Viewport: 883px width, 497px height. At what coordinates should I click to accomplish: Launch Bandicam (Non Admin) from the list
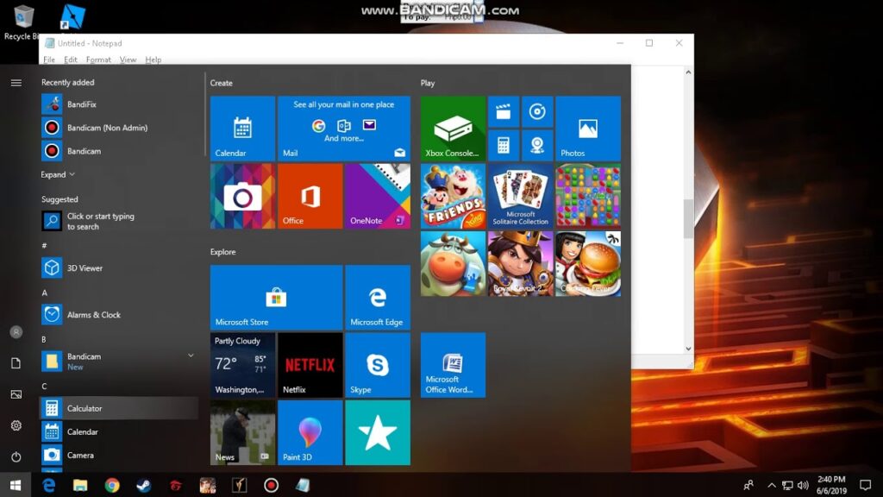118,128
